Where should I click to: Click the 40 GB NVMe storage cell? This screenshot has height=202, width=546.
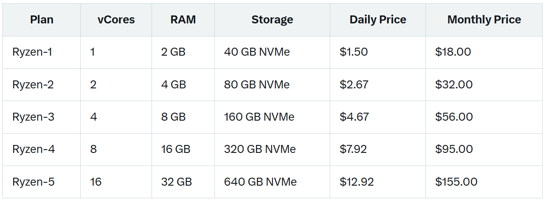point(273,52)
